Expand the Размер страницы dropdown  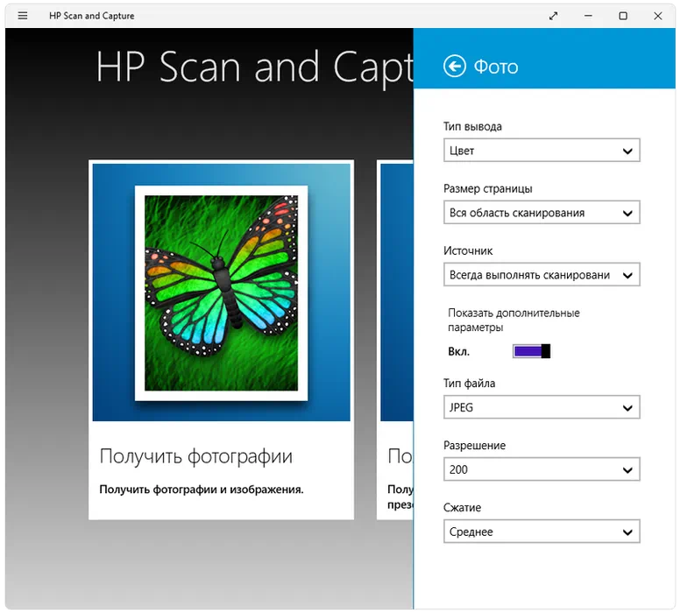point(542,213)
